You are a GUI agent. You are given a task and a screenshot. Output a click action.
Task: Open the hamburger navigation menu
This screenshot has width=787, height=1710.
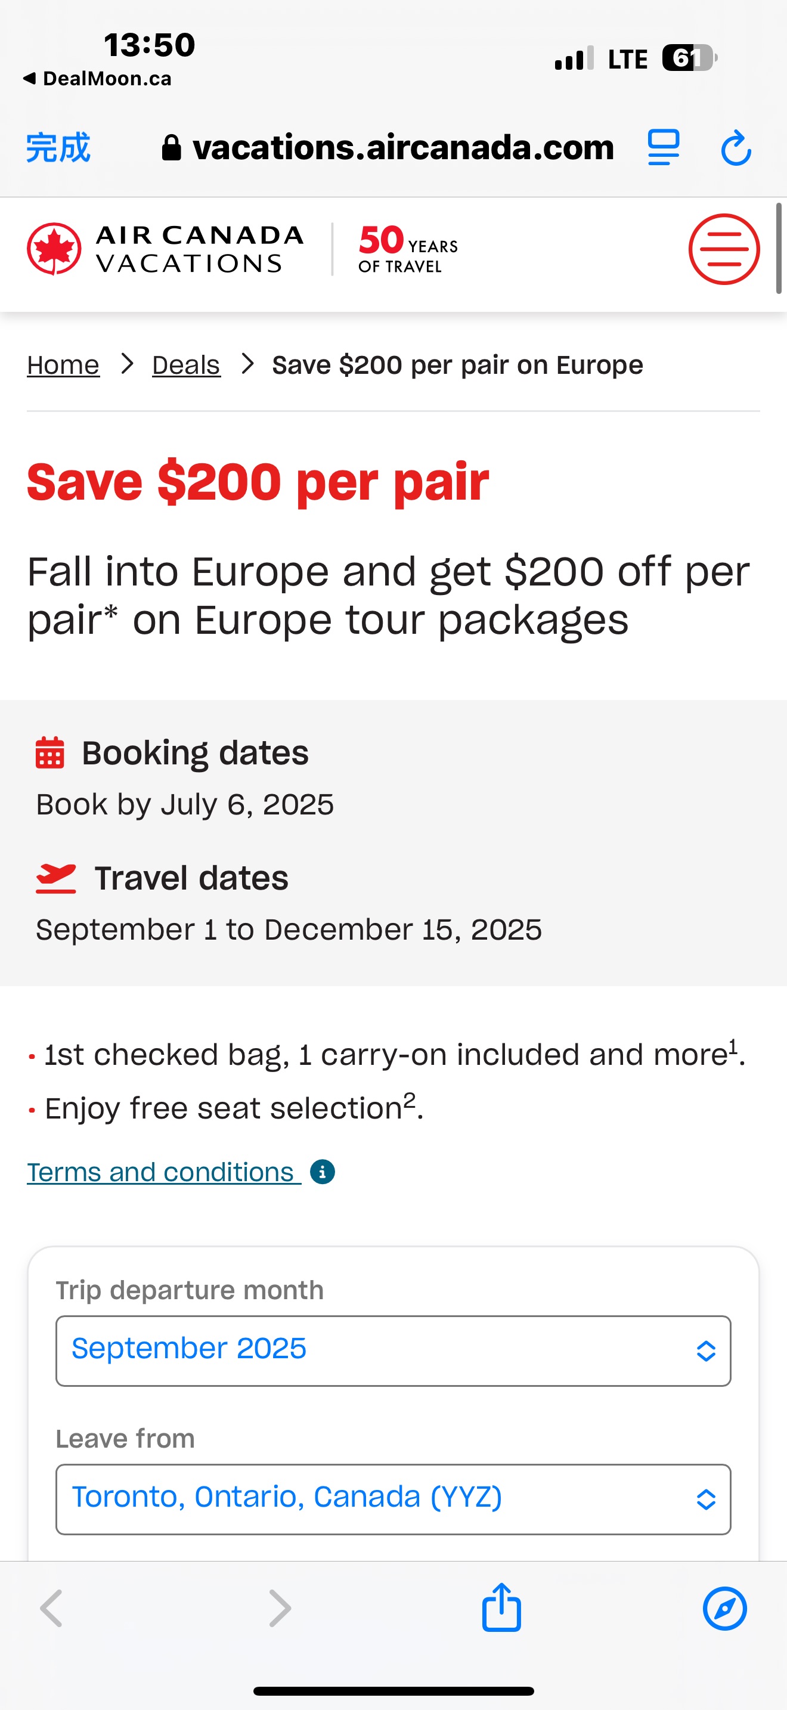pos(724,250)
